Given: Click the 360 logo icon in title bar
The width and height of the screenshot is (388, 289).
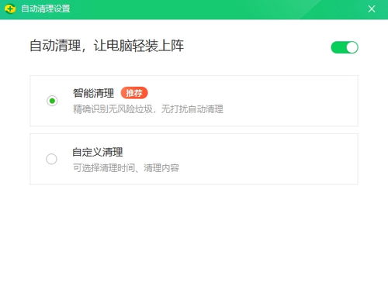Looking at the screenshot, I should [10, 9].
